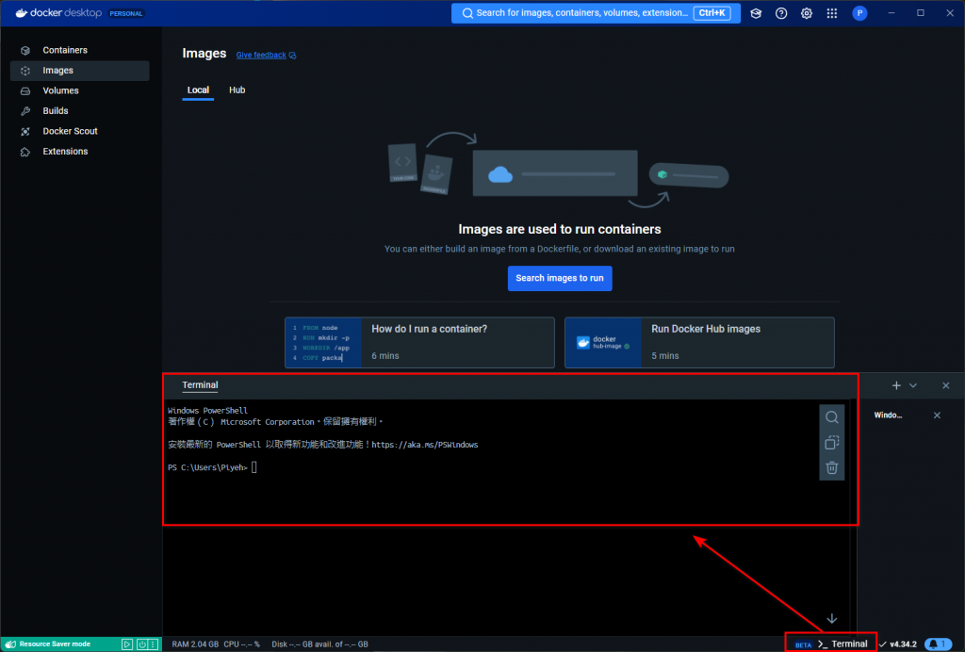Image resolution: width=965 pixels, height=652 pixels.
Task: Open notifications bell
Action: coord(938,644)
